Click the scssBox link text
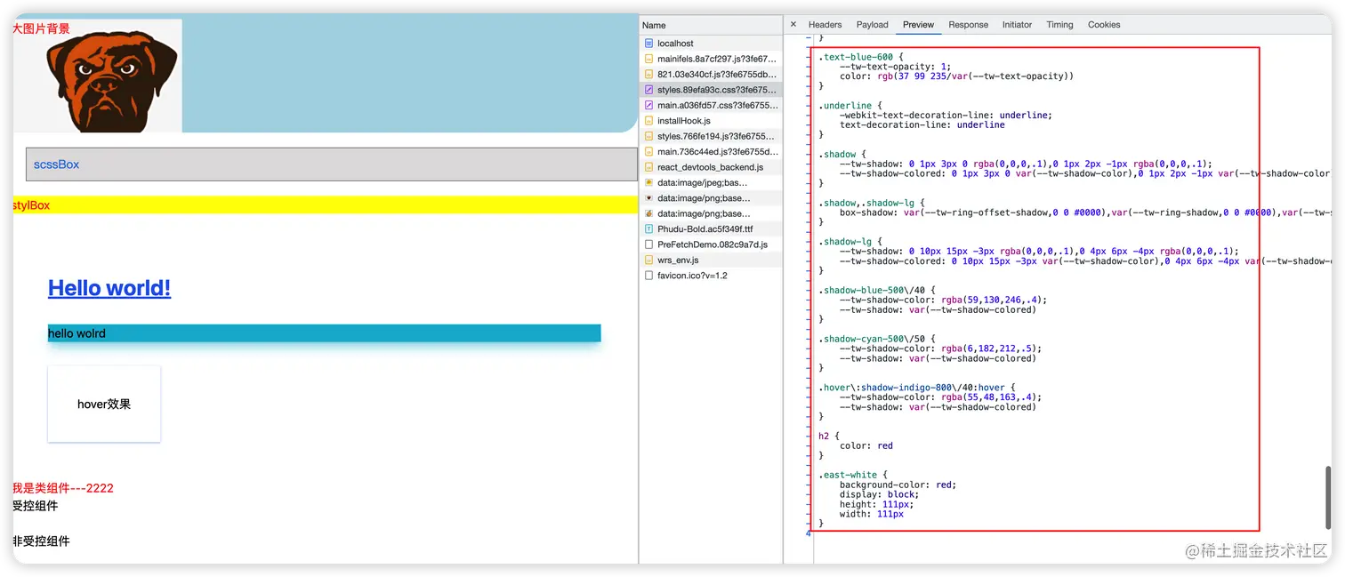Screen dimensions: 1345x577 click(57, 164)
